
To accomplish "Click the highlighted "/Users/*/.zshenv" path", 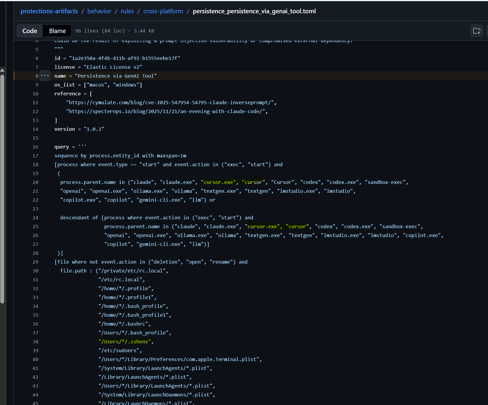I will pos(124,341).
